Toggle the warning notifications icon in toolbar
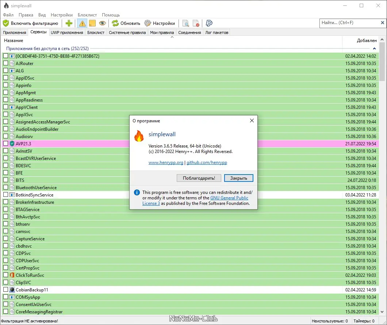Viewport: 387px width, 325px height. click(x=82, y=23)
